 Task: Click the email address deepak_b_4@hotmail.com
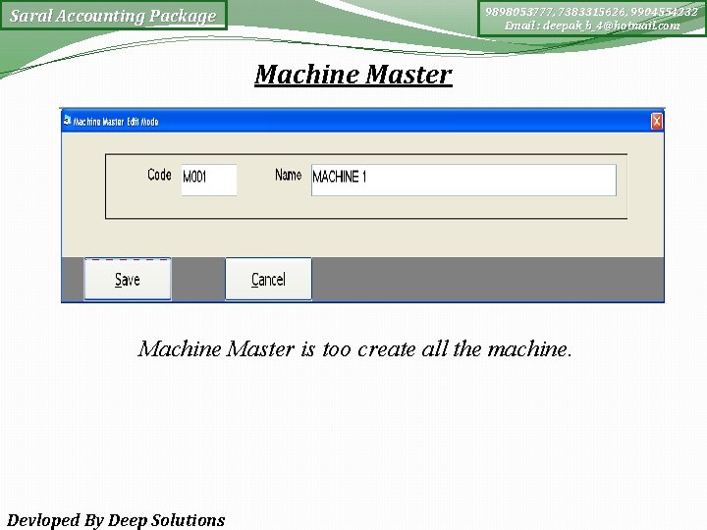coord(611,26)
